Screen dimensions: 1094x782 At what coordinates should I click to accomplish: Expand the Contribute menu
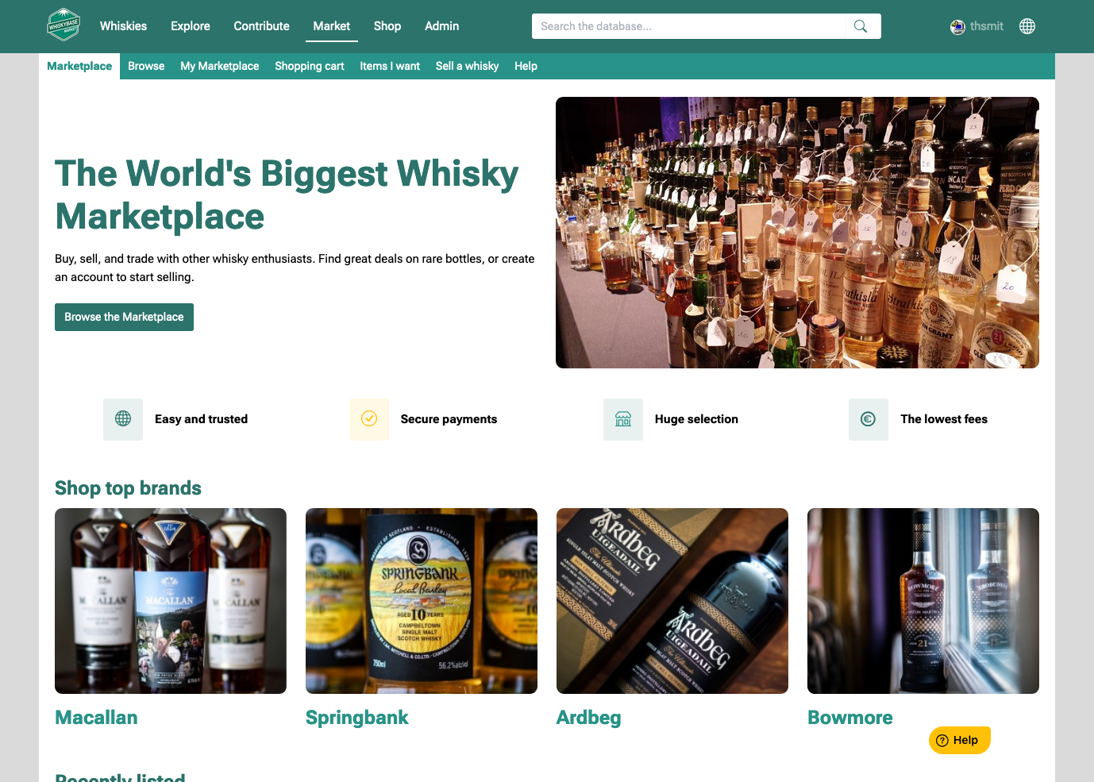pyautogui.click(x=261, y=26)
